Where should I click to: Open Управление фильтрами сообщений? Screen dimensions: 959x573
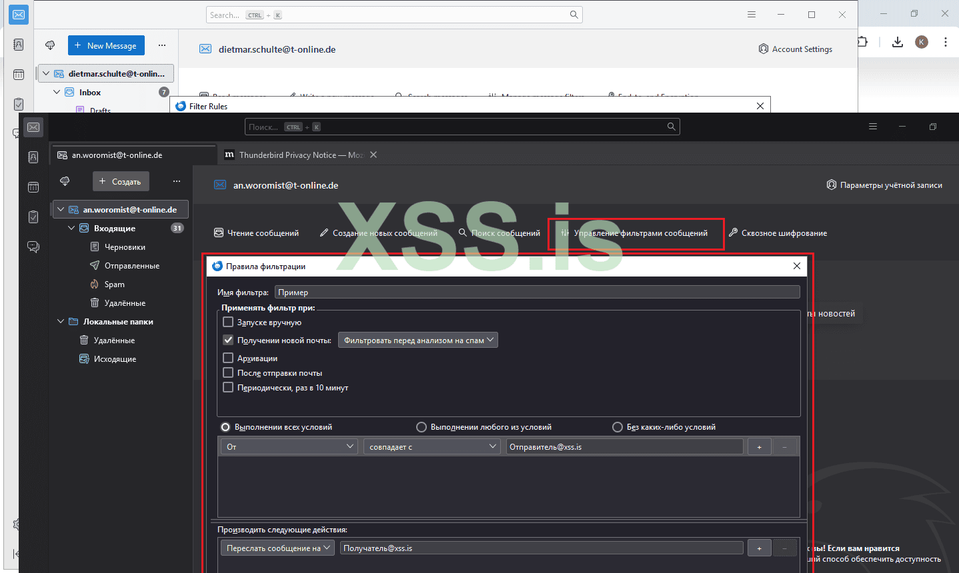634,233
